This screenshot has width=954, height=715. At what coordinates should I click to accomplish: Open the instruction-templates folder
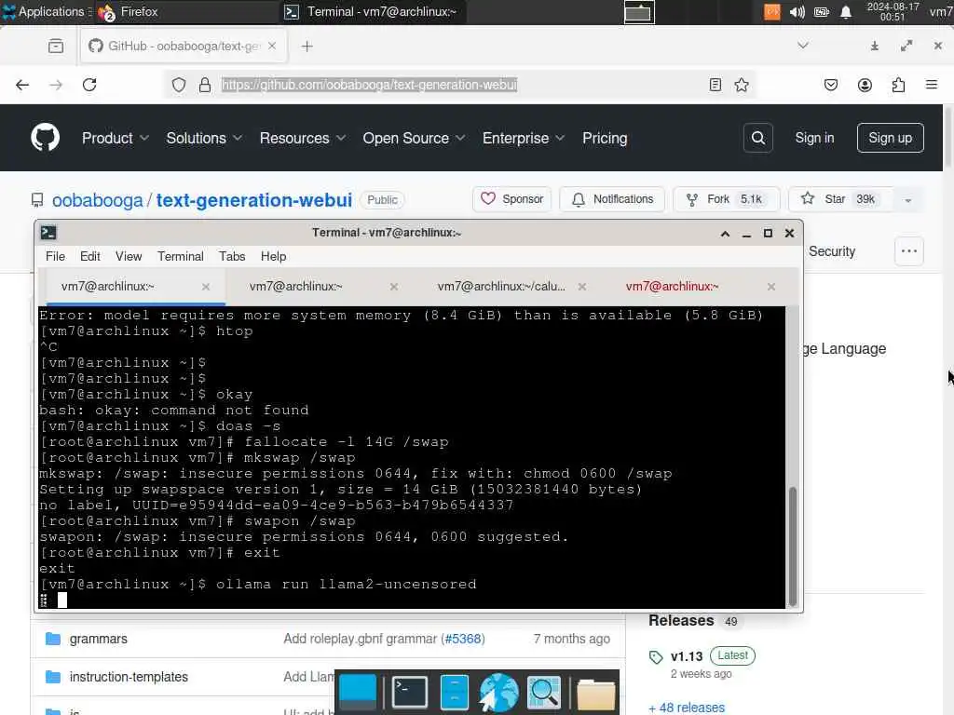point(129,677)
